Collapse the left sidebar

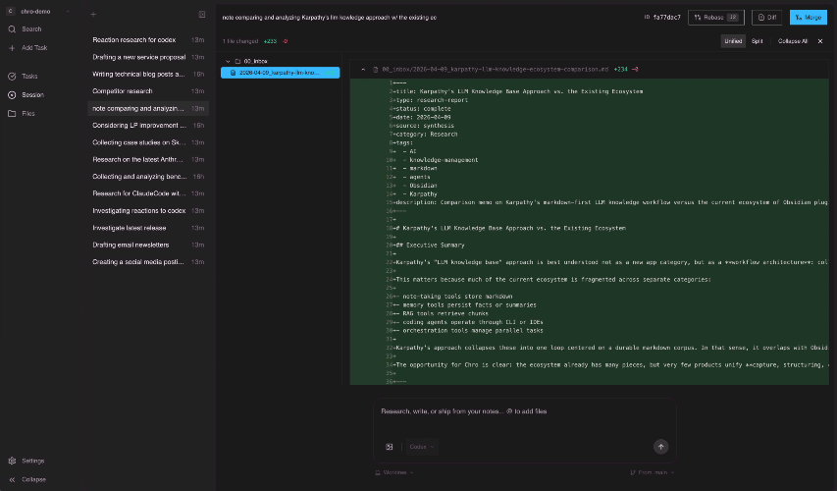(27, 479)
